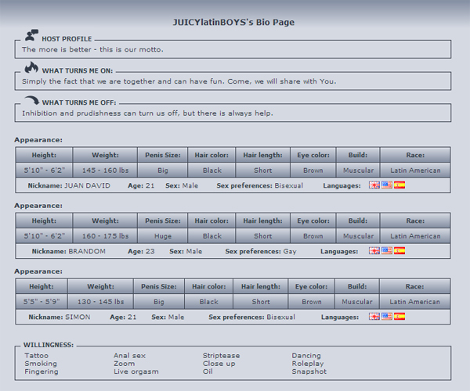Click the Race column header in the second table
This screenshot has width=470, height=391.
(415, 221)
